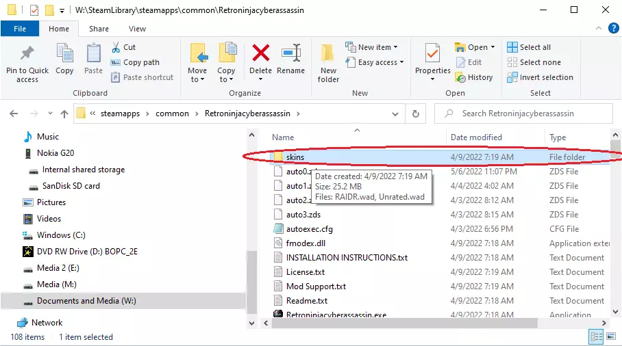This screenshot has width=622, height=346.
Task: Click navigation pane scroll-down arrow
Action: [251, 323]
